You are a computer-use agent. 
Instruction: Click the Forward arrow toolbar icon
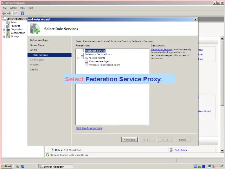pos(9,13)
